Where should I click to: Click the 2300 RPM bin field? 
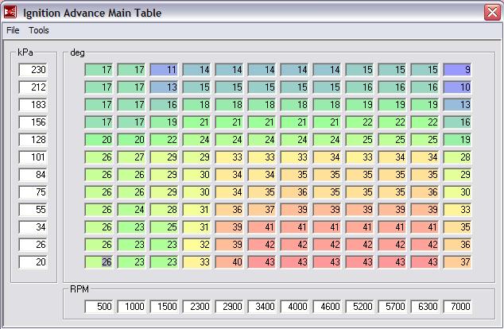click(x=196, y=306)
